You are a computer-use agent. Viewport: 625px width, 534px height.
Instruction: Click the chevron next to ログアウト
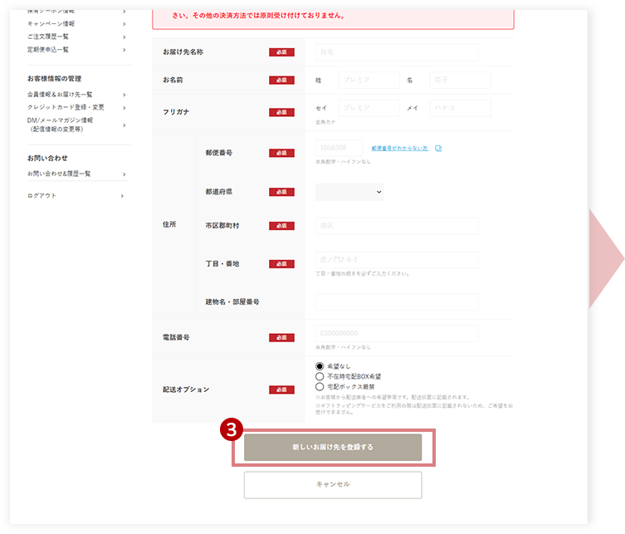122,196
